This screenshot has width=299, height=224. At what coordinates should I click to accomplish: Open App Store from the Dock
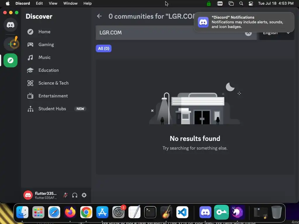click(x=102, y=212)
